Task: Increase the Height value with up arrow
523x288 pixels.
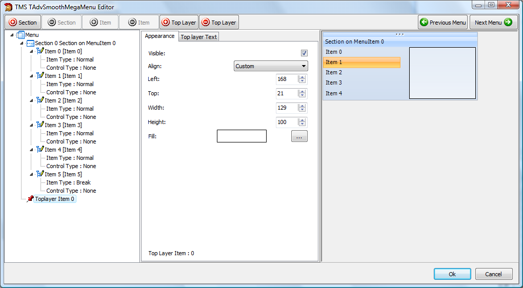Action: click(302, 120)
